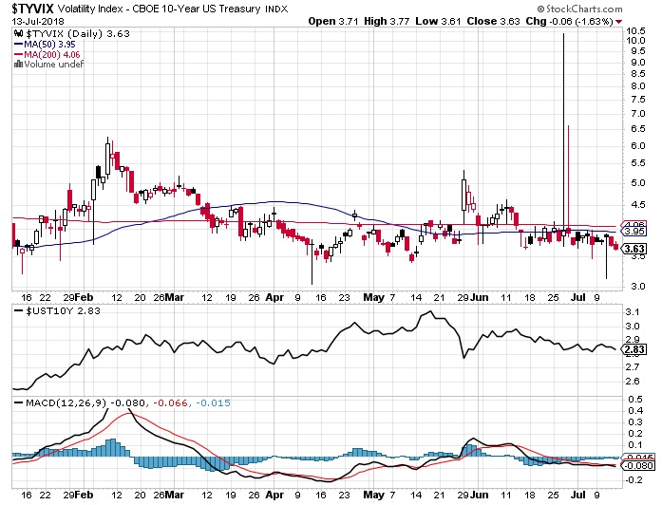Click the 2.6 yield axis label

(632, 381)
